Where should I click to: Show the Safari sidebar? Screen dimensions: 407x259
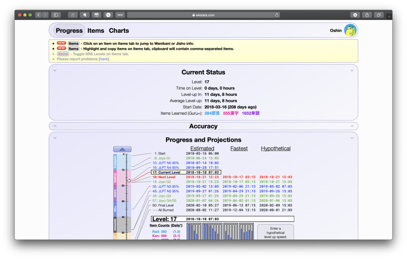pyautogui.click(x=56, y=15)
